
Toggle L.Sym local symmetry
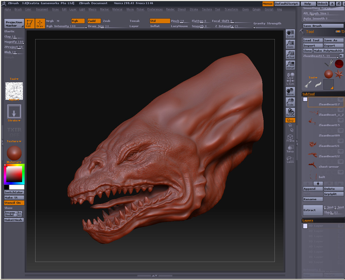pyautogui.click(x=290, y=83)
